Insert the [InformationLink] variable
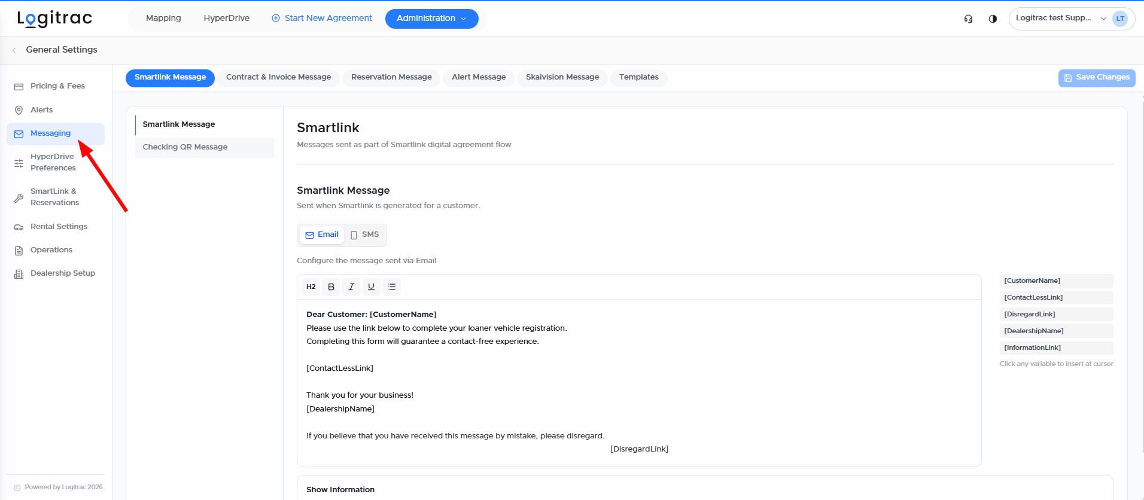This screenshot has width=1144, height=500. pos(1056,348)
